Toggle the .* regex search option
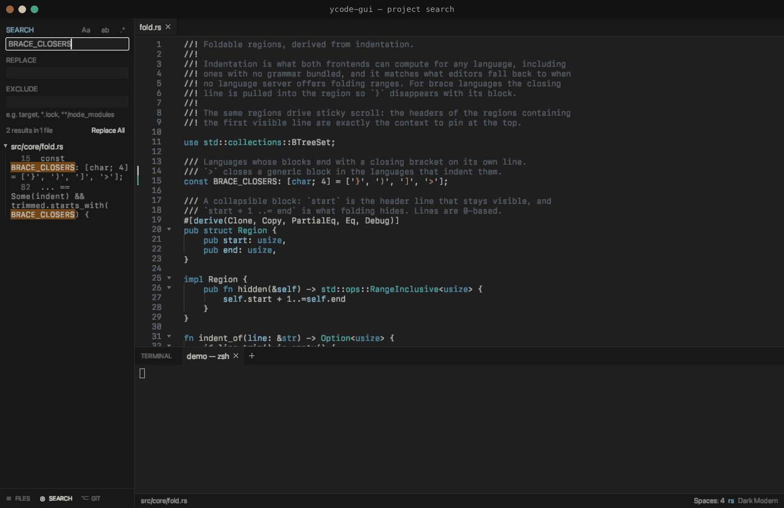Image resolution: width=784 pixels, height=508 pixels. click(123, 30)
